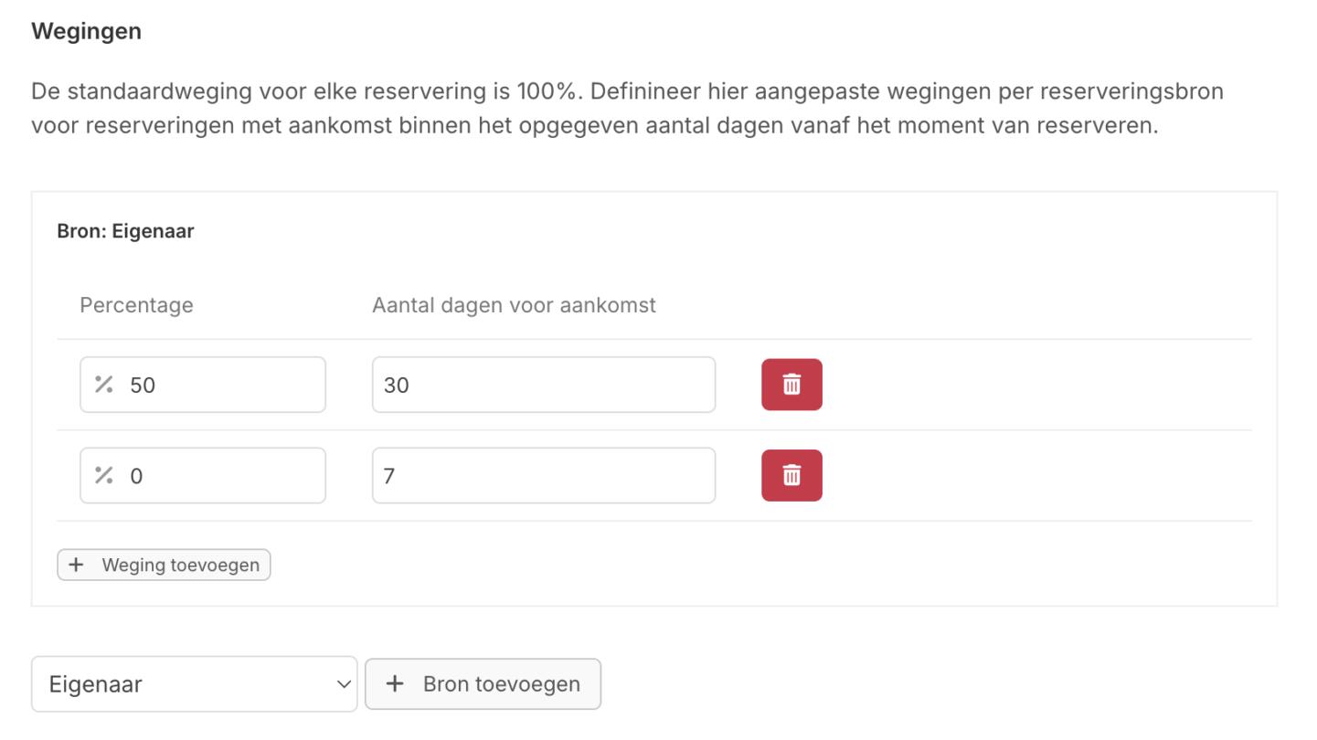1317x740 pixels.
Task: Delete the 0 percent weighting row
Action: click(791, 475)
